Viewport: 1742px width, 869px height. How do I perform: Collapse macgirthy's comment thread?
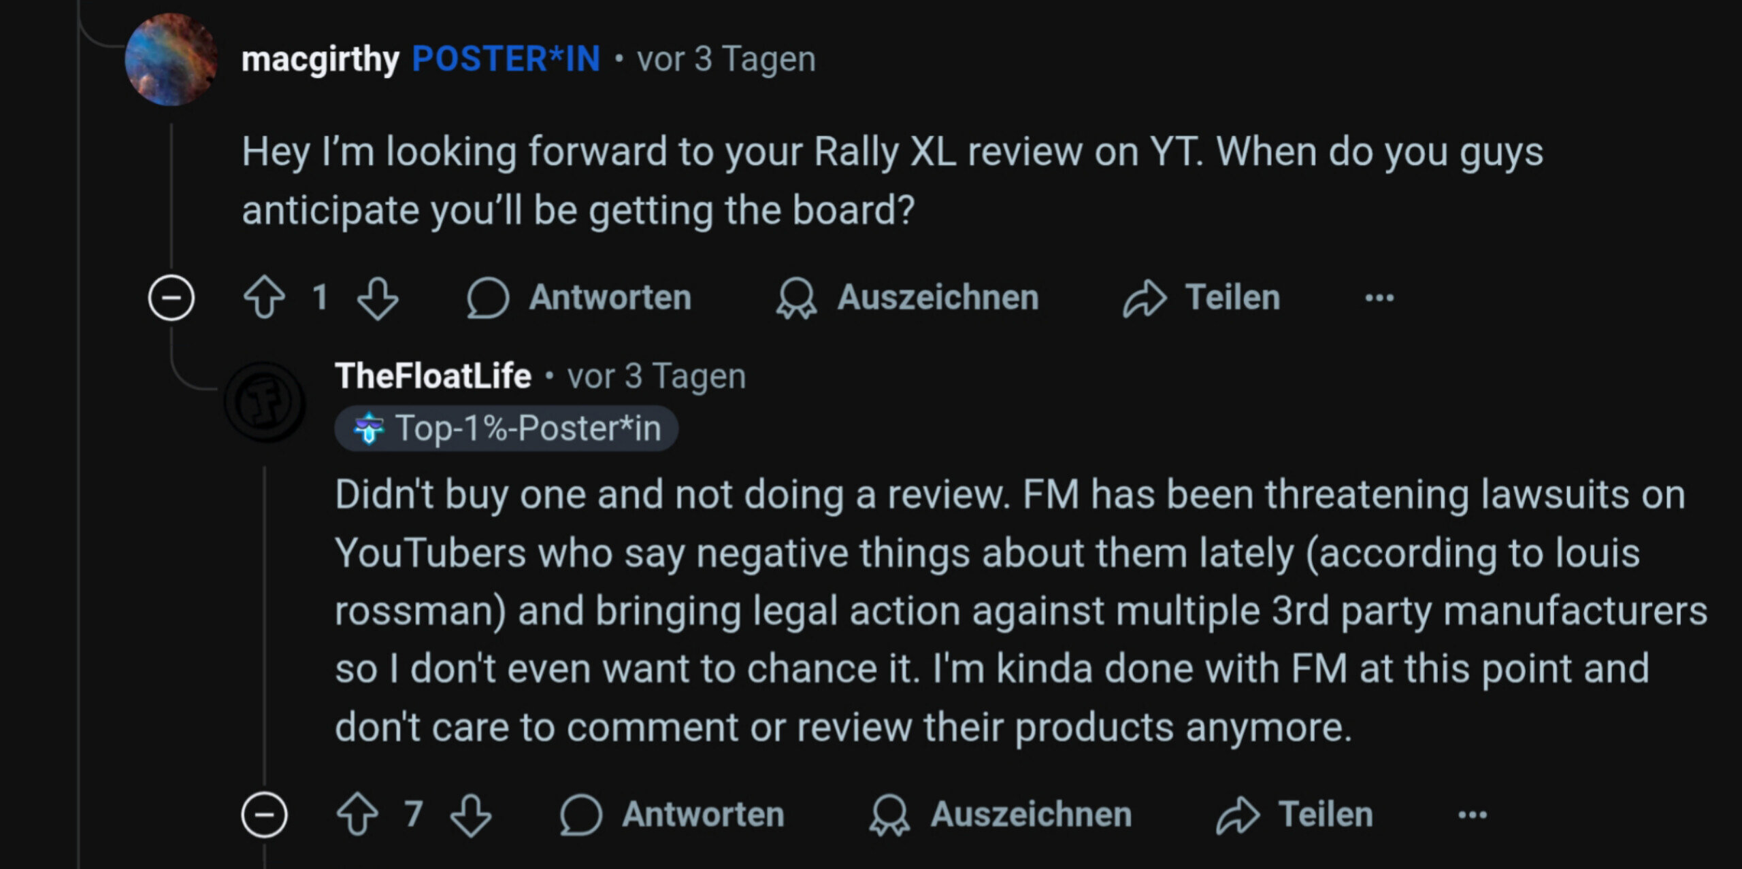point(171,298)
